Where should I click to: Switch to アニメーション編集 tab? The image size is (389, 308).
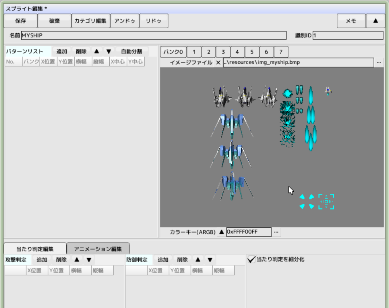pyautogui.click(x=98, y=249)
